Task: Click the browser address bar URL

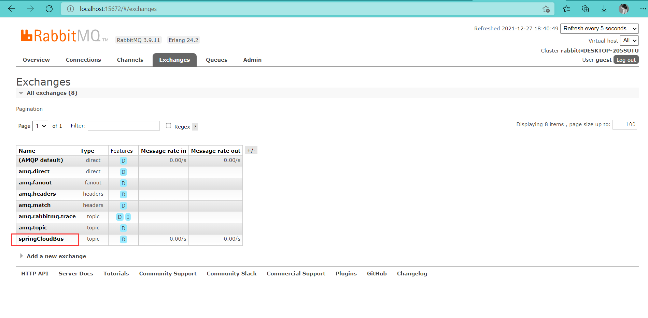Action: 118,9
